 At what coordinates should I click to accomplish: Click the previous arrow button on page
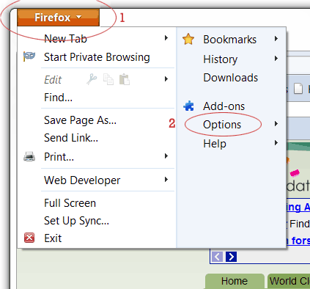tap(218, 257)
